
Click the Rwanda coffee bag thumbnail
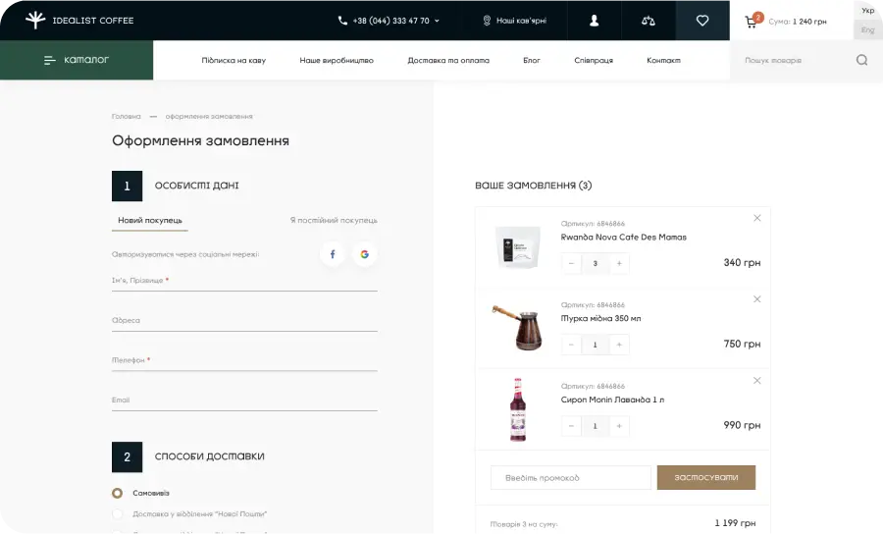tap(518, 246)
